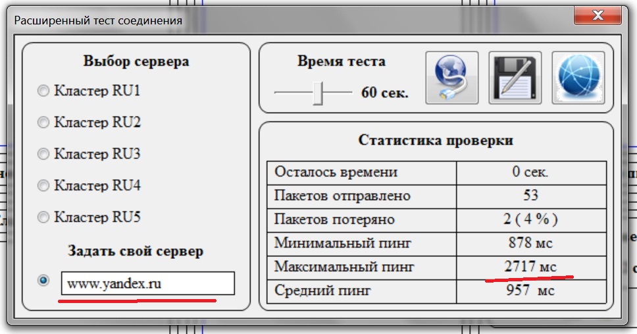Screen dimensions: 637x334
Task: Click the 957 мс average ping value
Action: tap(530, 291)
